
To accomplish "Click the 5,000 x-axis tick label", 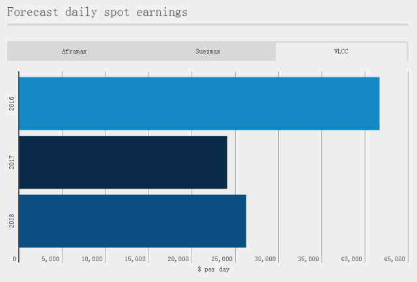I will 50,259.
